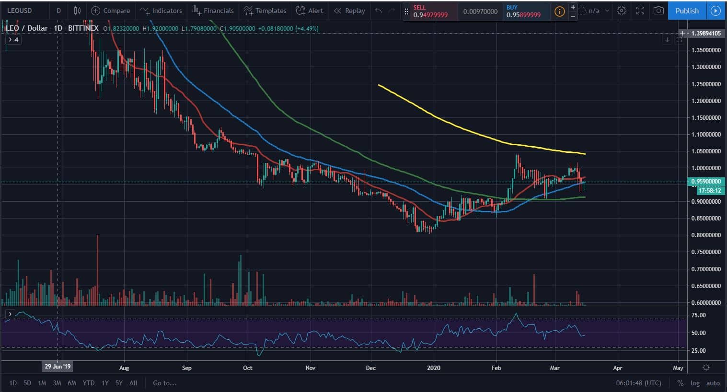Click the 1.39894105 crosshair price label
Viewport: 727px width, 392px height.
coord(706,34)
